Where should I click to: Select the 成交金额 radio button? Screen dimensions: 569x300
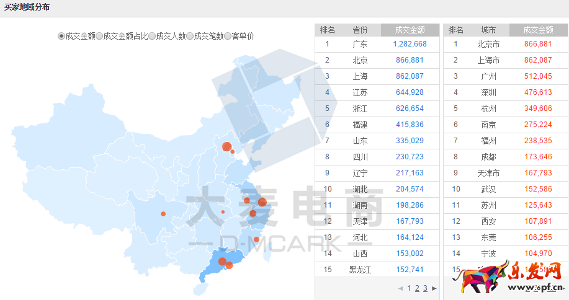(x=61, y=37)
